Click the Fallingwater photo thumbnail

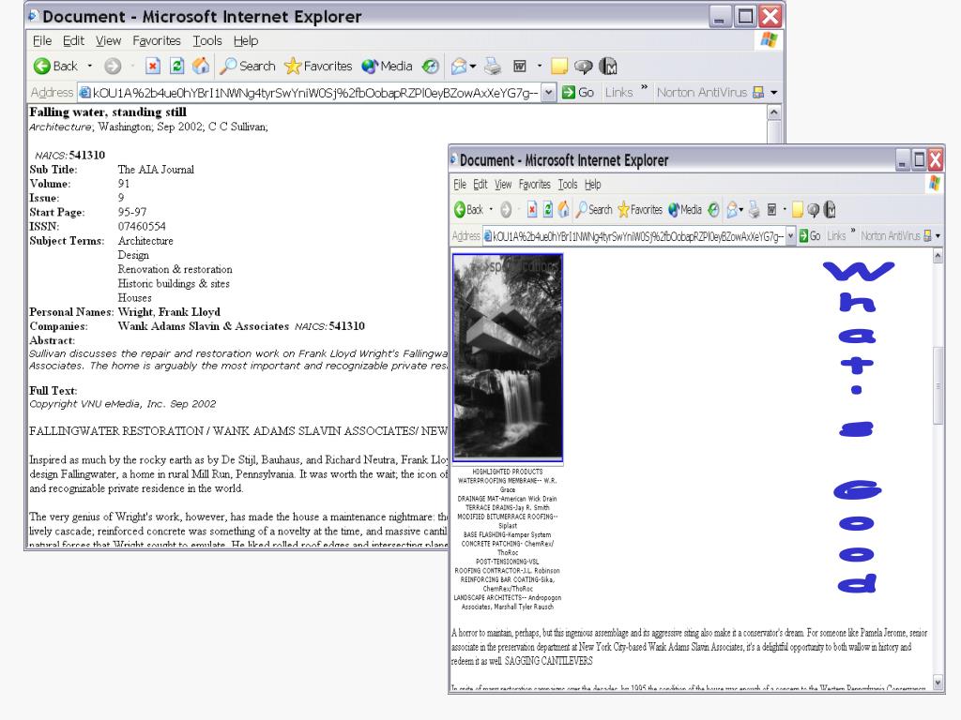508,357
